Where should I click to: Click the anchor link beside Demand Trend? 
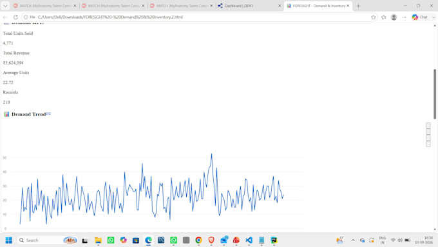[x=48, y=114]
